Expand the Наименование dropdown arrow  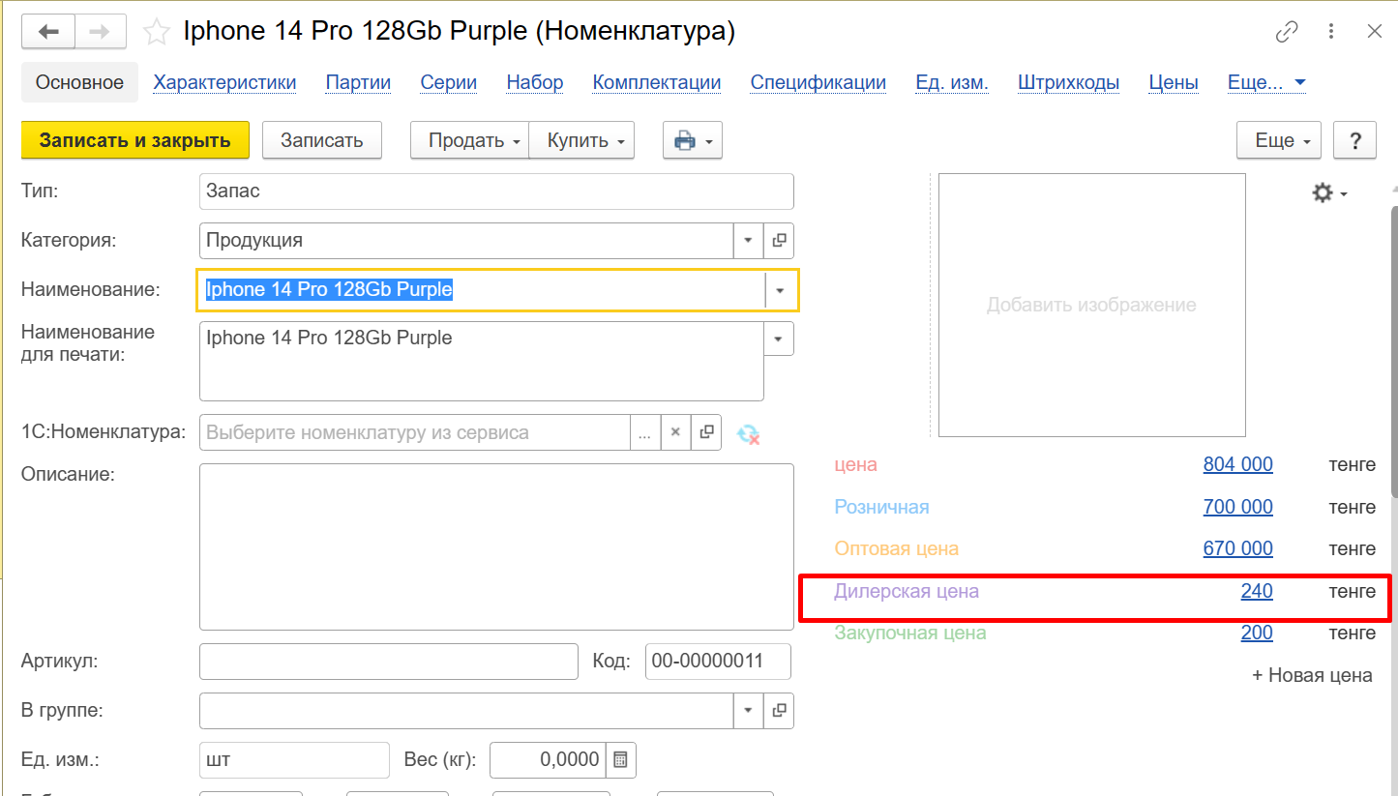coord(780,290)
